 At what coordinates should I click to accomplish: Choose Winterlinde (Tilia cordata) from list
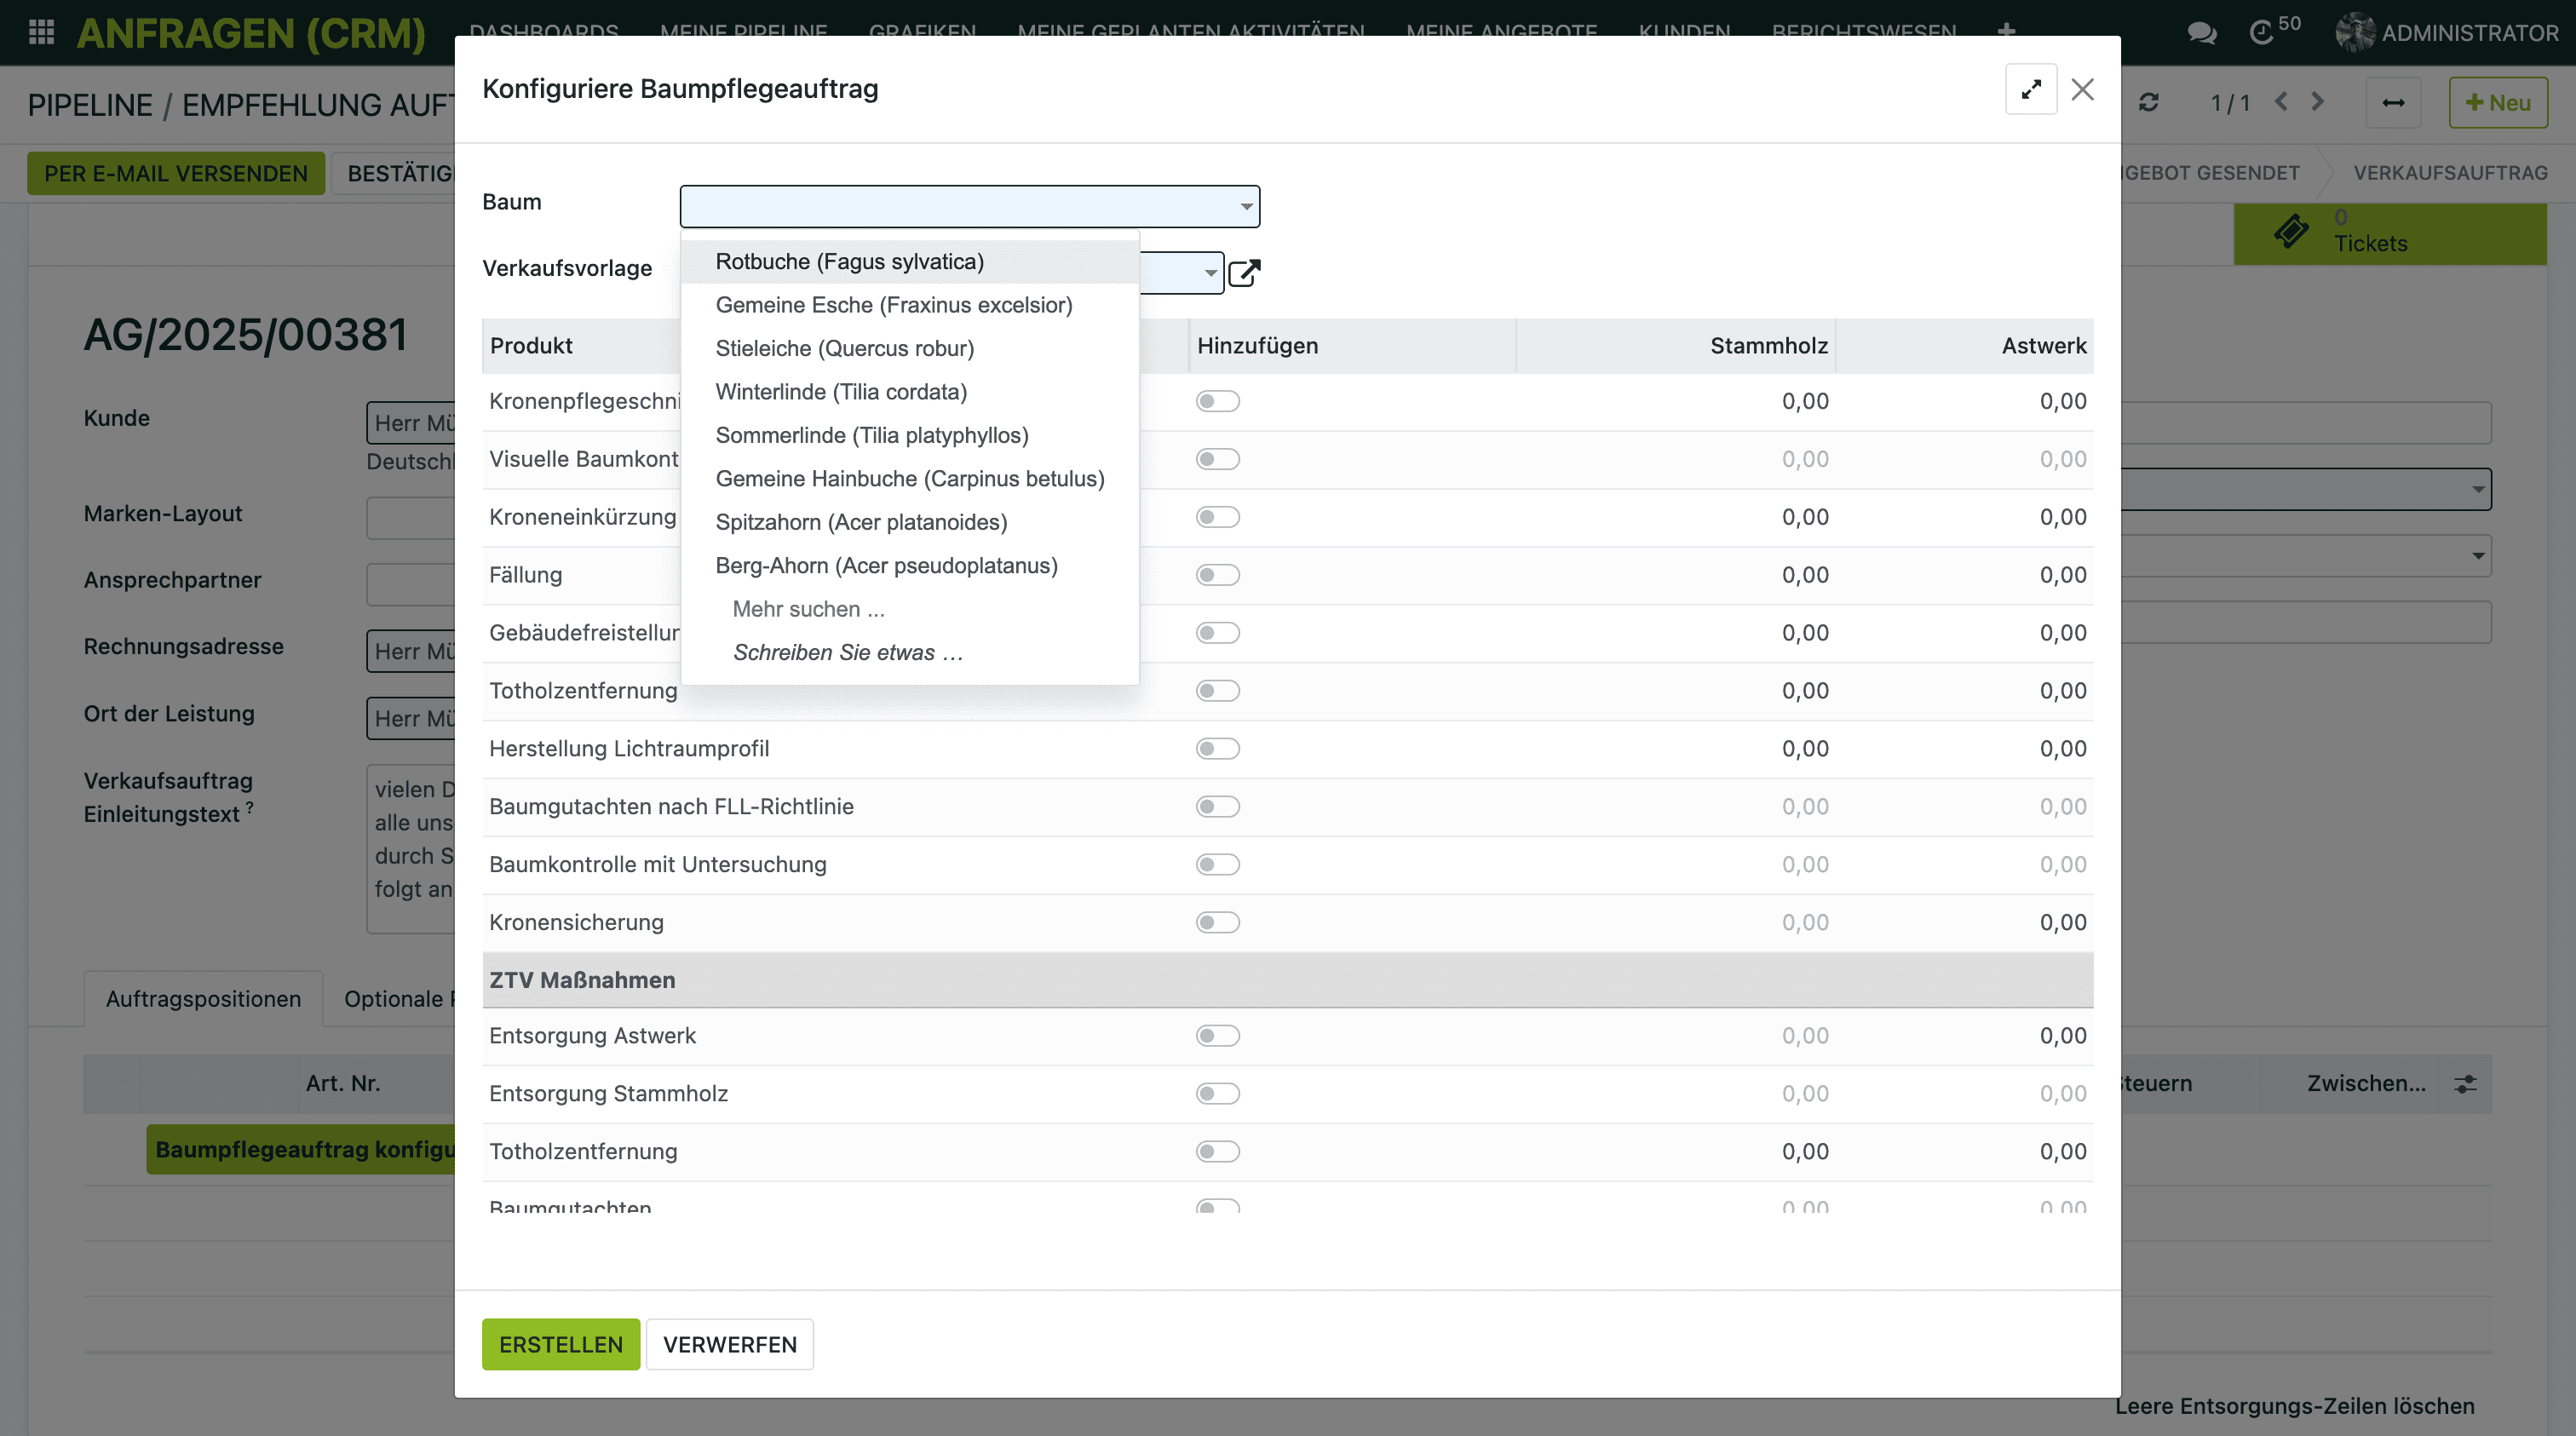(841, 392)
